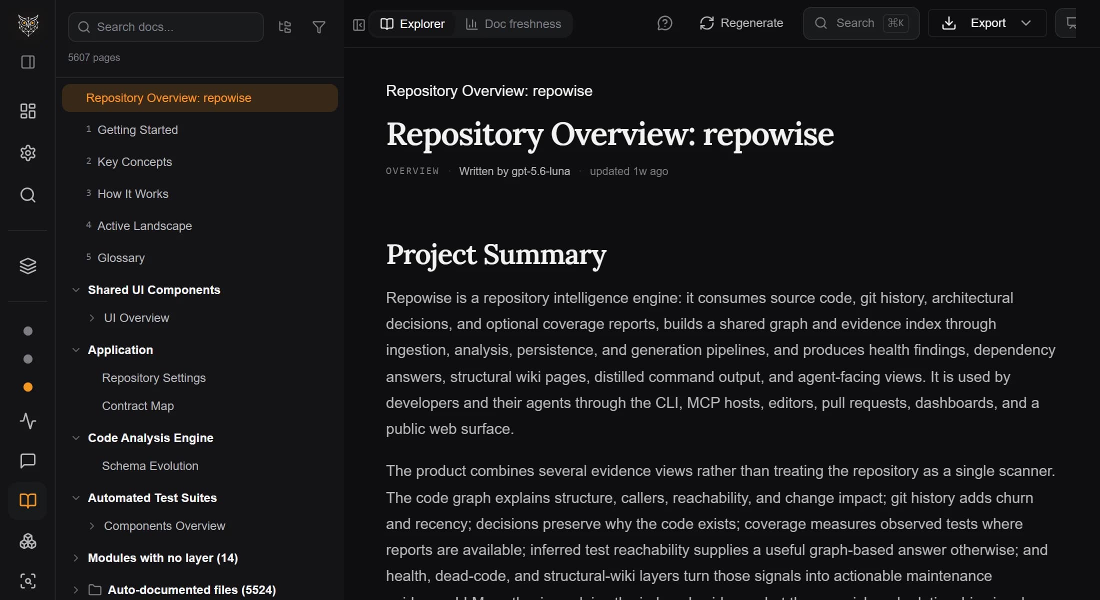Click the first gray dot in rail

tap(28, 331)
